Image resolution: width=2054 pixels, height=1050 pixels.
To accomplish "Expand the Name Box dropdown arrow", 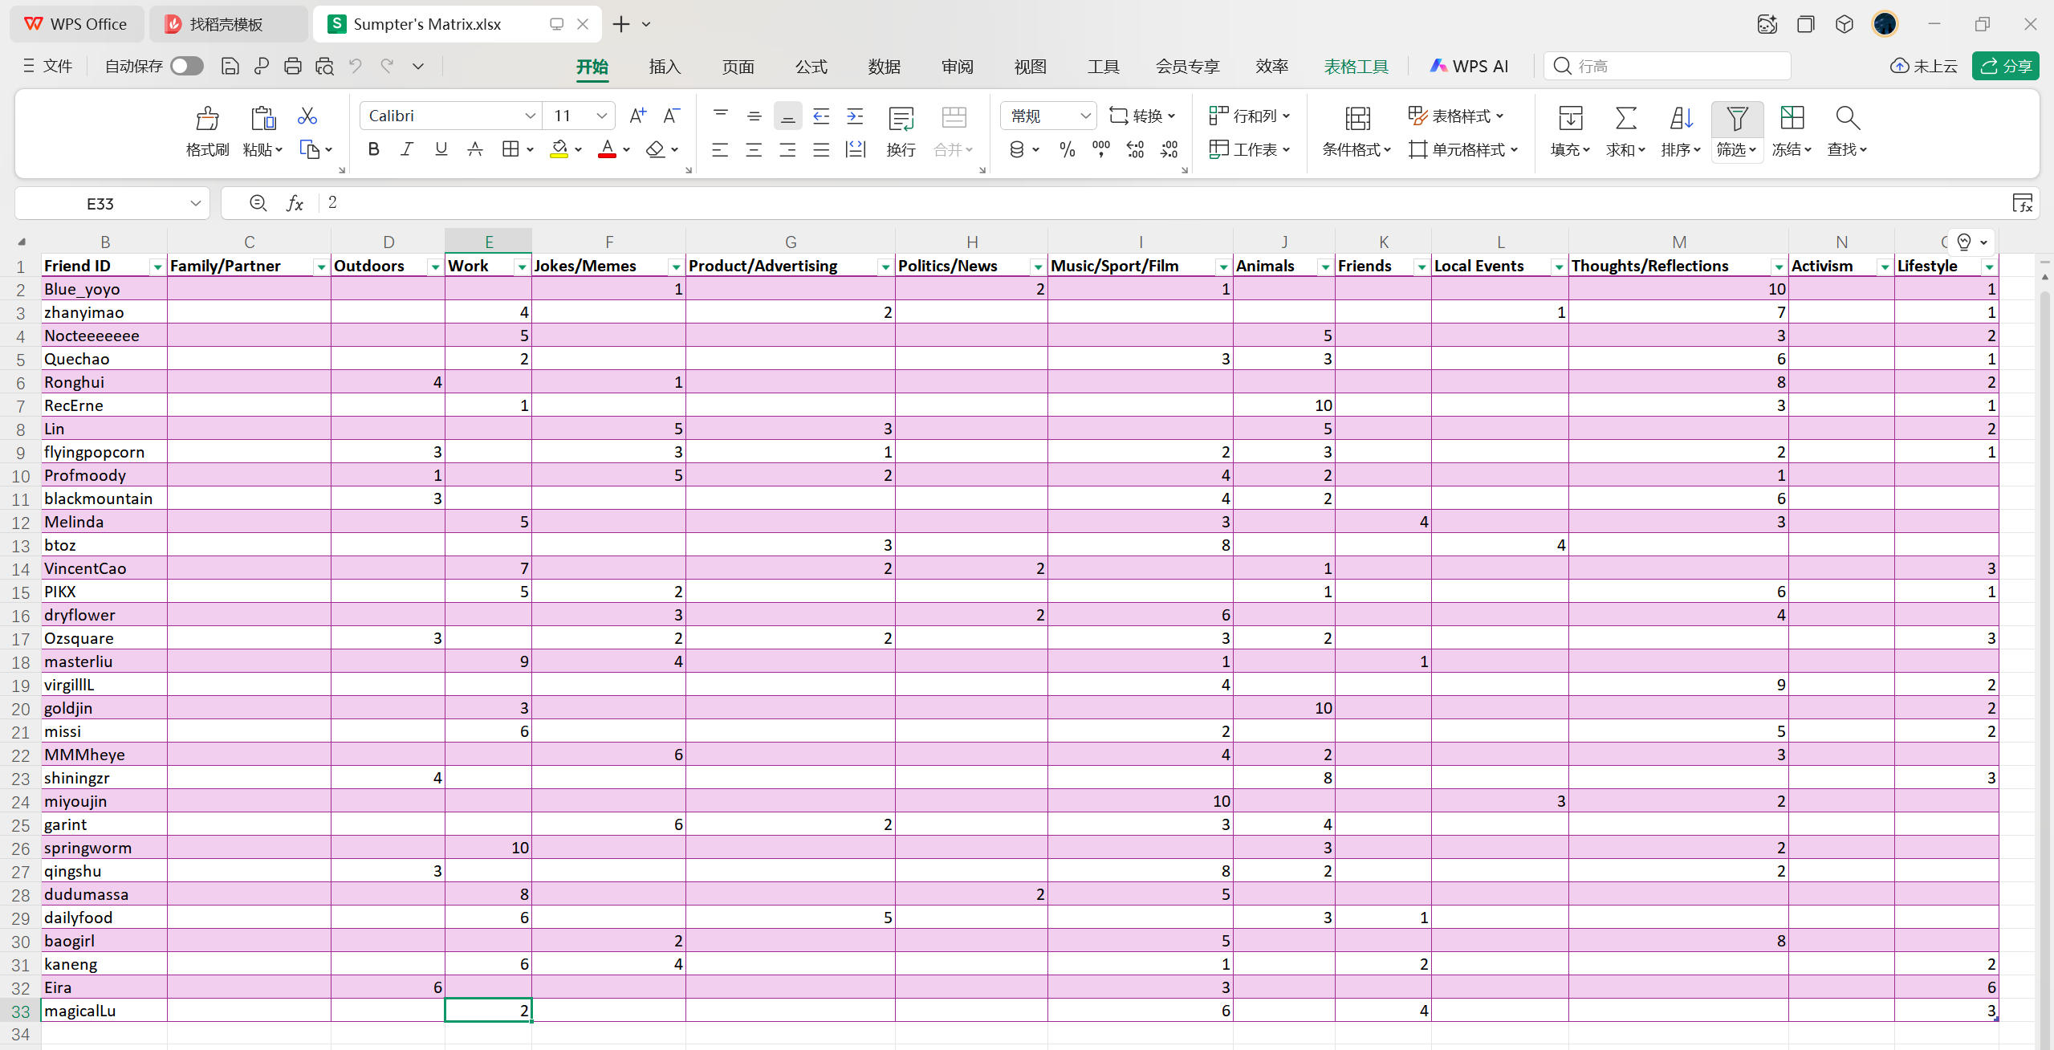I will pos(195,203).
